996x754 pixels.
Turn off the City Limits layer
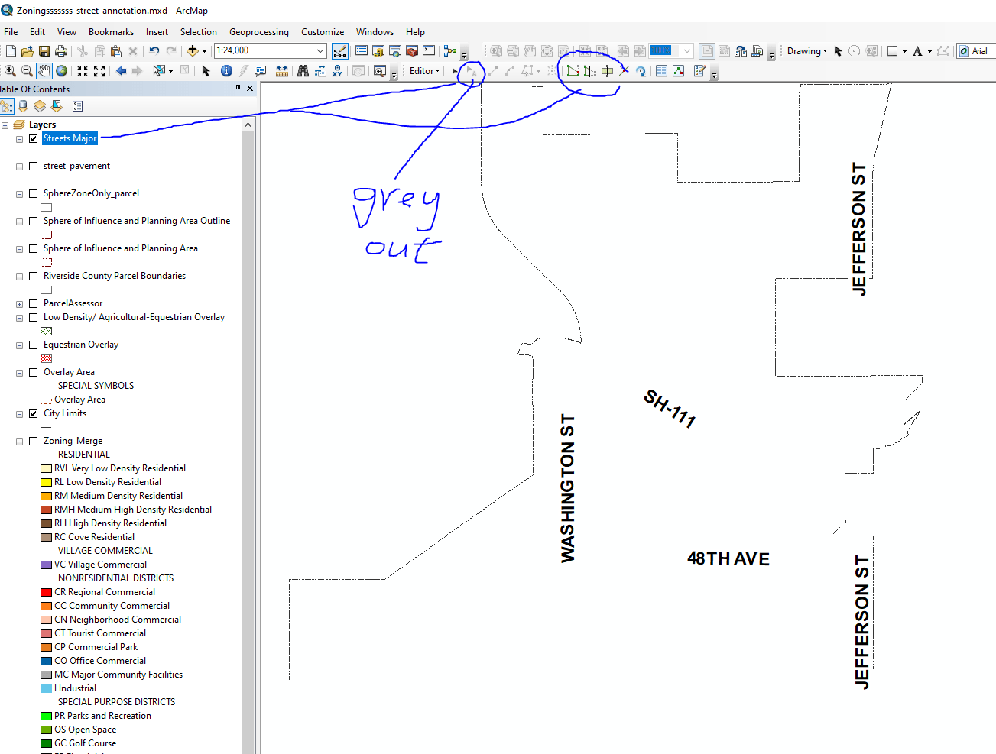click(x=33, y=413)
